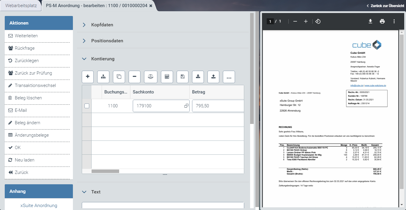
Task: Switch to the Webarbeitsplatz tab
Action: [21, 6]
